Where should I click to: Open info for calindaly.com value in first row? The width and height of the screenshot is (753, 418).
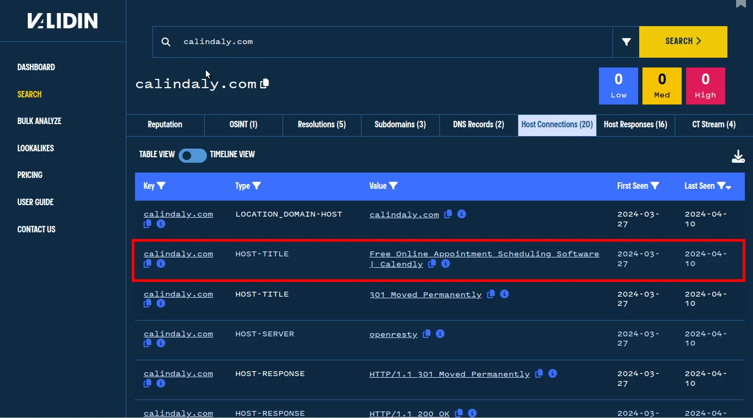tap(461, 214)
